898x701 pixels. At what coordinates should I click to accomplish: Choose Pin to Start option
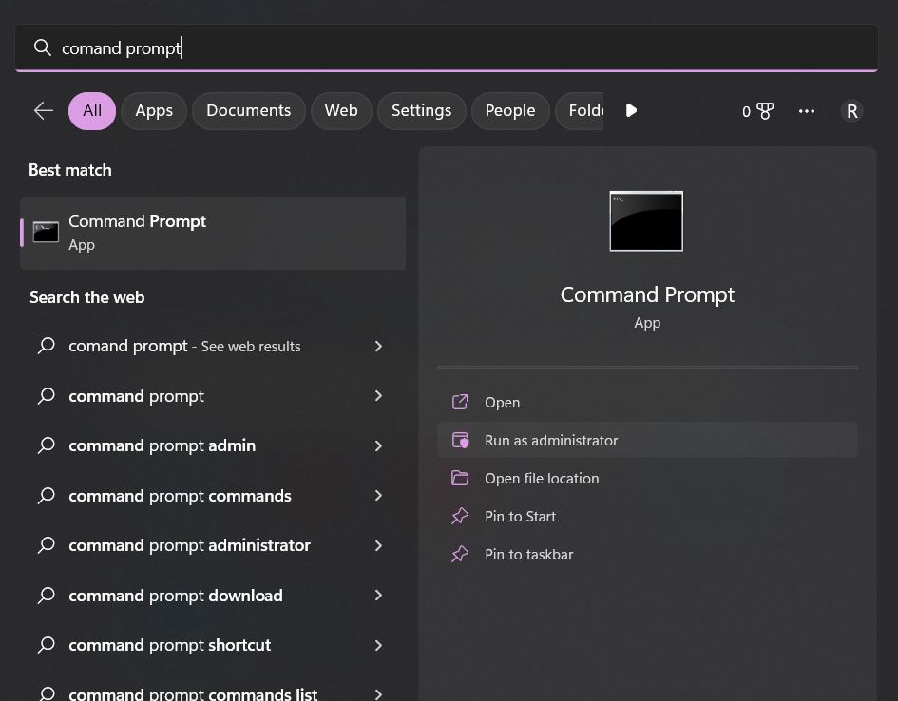[x=520, y=517]
